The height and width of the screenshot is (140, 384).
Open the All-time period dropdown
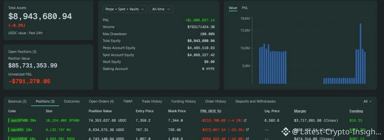pyautogui.click(x=161, y=9)
